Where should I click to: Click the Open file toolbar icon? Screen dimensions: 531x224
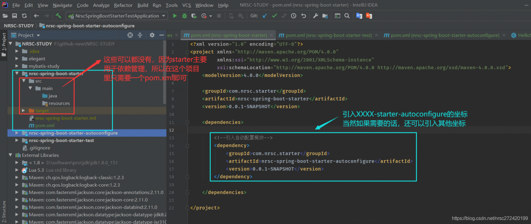5,16
